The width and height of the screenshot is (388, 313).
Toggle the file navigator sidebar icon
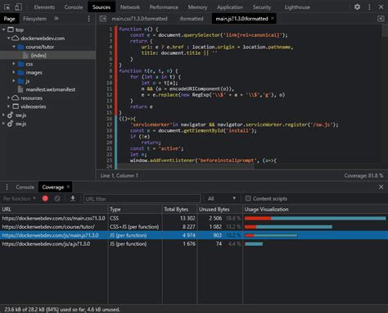pos(103,19)
